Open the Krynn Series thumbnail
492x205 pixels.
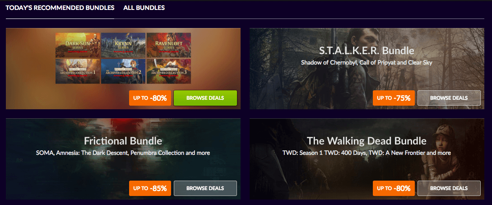pos(123,45)
